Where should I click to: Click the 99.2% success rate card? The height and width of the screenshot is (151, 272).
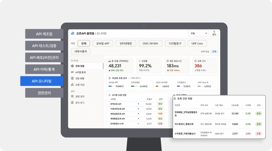[x=149, y=65]
